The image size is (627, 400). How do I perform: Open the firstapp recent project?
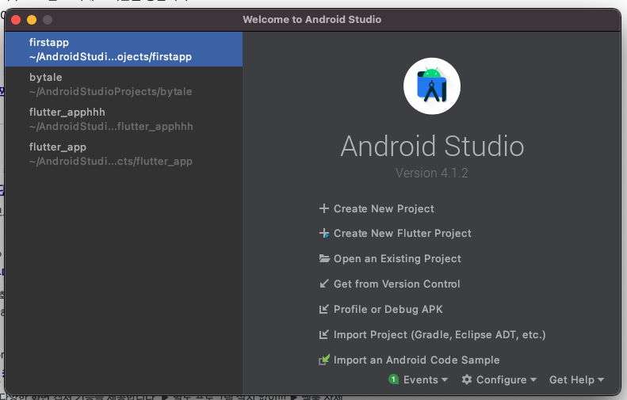click(124, 49)
